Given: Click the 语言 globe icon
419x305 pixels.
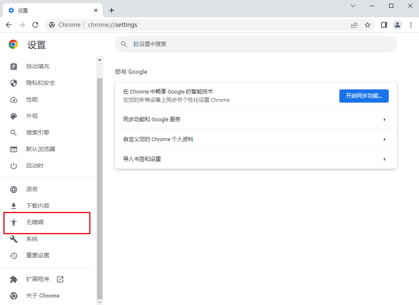Looking at the screenshot, I should point(14,189).
